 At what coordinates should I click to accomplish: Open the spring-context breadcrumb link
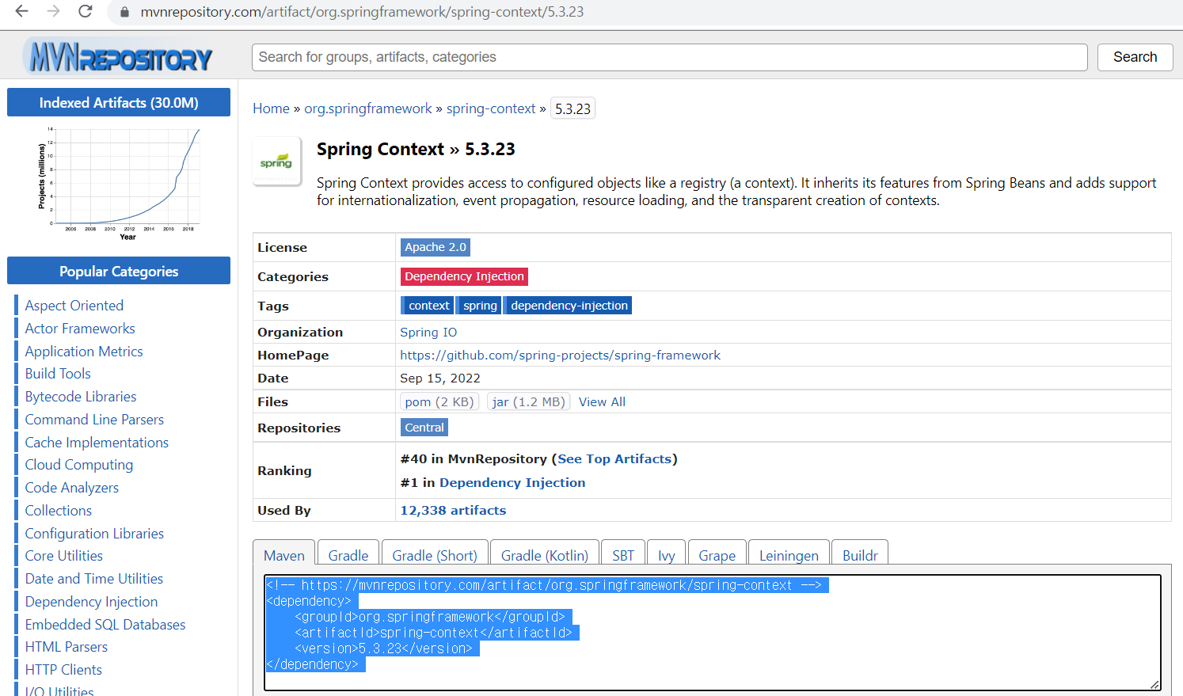click(491, 108)
